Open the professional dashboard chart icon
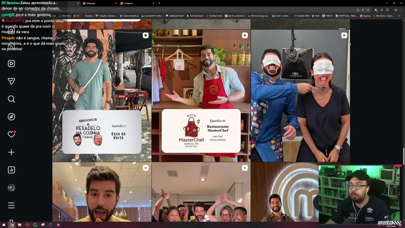405x228 pixels. (11, 170)
